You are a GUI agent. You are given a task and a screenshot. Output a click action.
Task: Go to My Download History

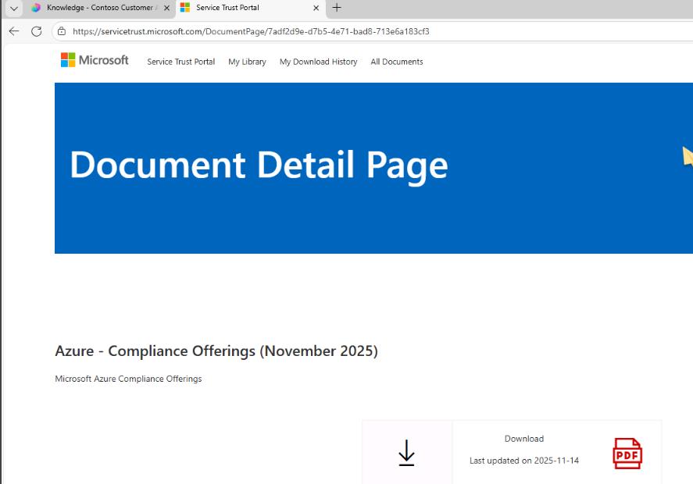pos(318,62)
